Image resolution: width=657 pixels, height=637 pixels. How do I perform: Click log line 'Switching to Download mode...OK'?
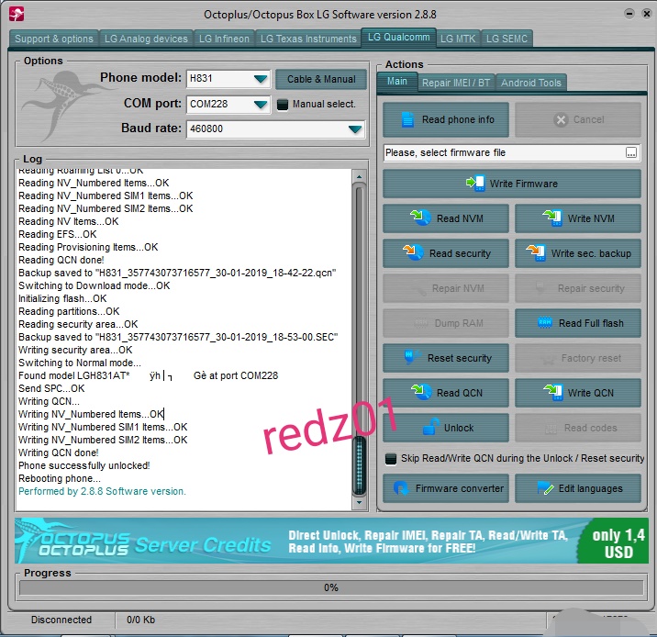click(x=95, y=285)
